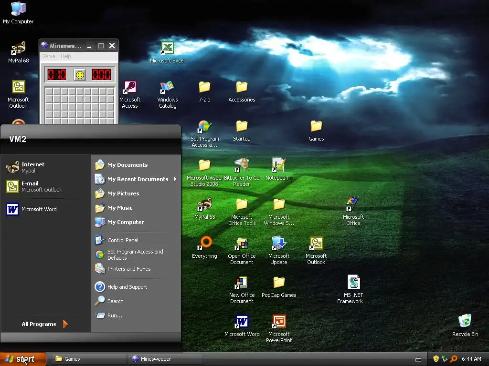
Task: Launch Notepad++ desktop shortcut
Action: click(x=279, y=170)
